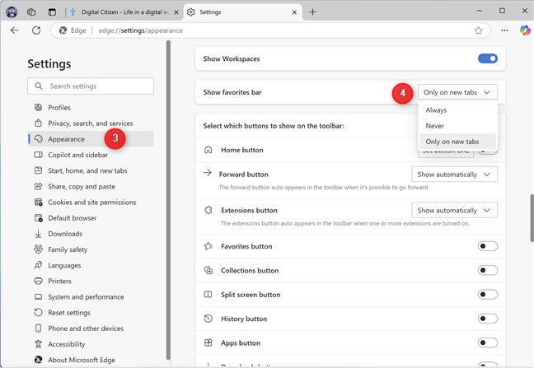Viewport: 534px width, 368px height.
Task: Turn off Show Workspaces toggle
Action: click(487, 58)
